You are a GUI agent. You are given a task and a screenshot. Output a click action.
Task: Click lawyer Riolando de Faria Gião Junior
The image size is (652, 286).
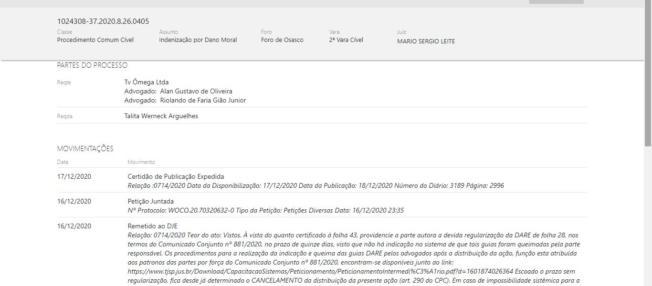(x=203, y=100)
